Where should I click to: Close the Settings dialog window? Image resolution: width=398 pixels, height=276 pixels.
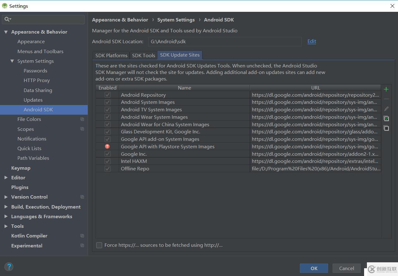(x=392, y=6)
